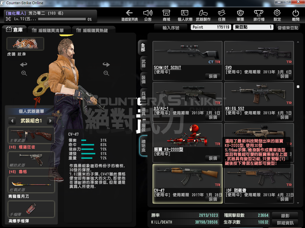Select the SVD rifle image

point(259,53)
